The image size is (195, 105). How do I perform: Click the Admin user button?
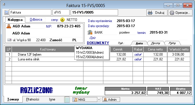[x=111, y=100]
